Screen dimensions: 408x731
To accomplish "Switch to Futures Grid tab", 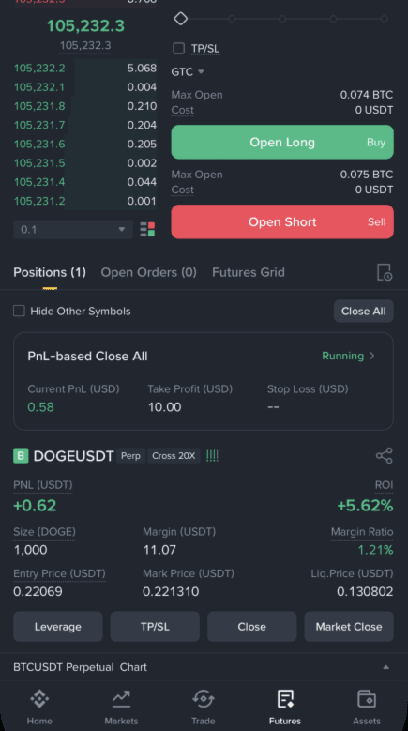I will (249, 272).
